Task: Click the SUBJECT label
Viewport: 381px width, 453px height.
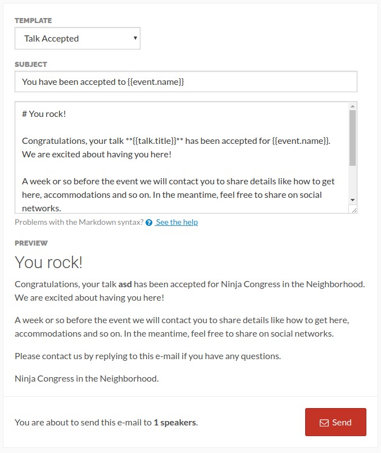Action: click(31, 65)
